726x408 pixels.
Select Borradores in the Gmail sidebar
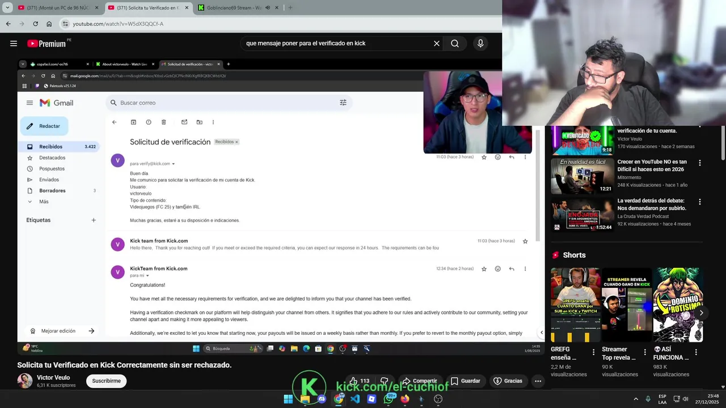60,190
